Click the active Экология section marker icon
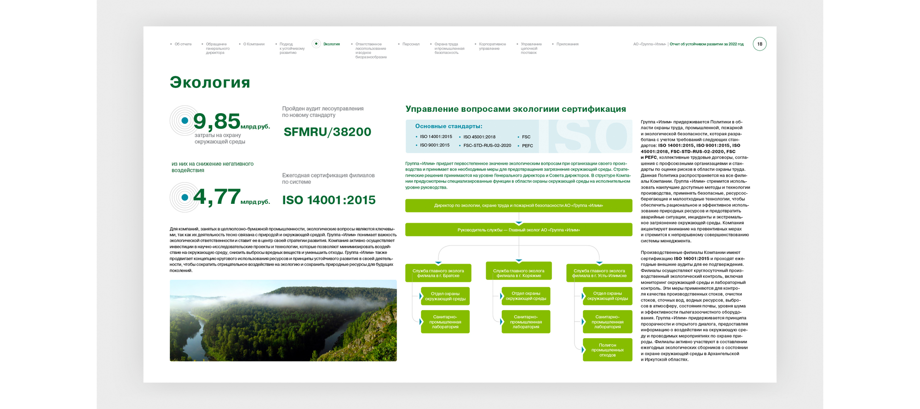This screenshot has width=920, height=409. pos(316,44)
